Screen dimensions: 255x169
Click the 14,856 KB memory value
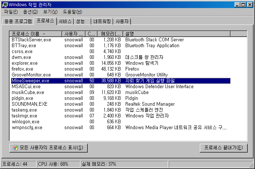(111, 63)
